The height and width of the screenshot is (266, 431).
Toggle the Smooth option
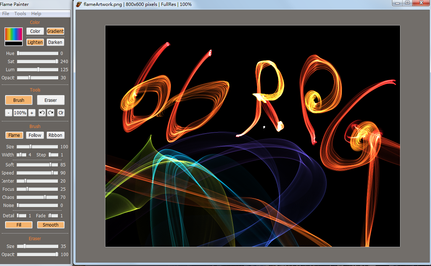pyautogui.click(x=50, y=225)
